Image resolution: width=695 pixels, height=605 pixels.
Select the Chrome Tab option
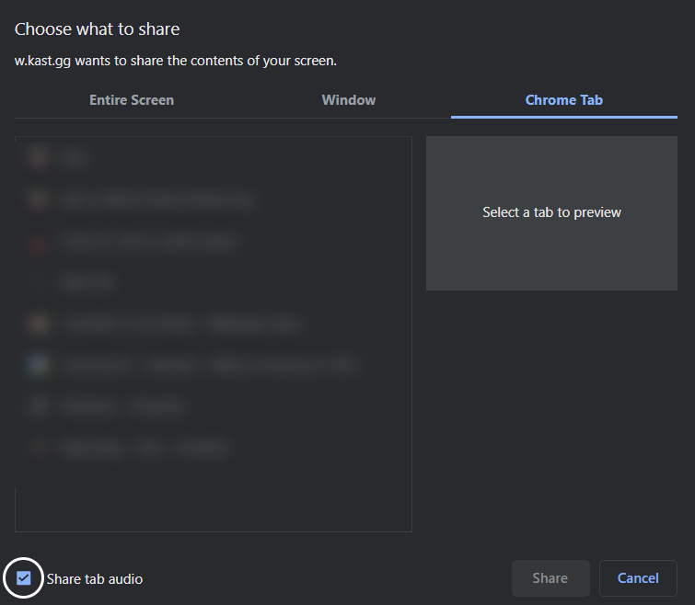coord(563,100)
